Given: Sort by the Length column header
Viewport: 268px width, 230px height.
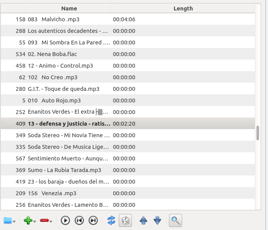Looking at the screenshot, I should tap(183, 9).
